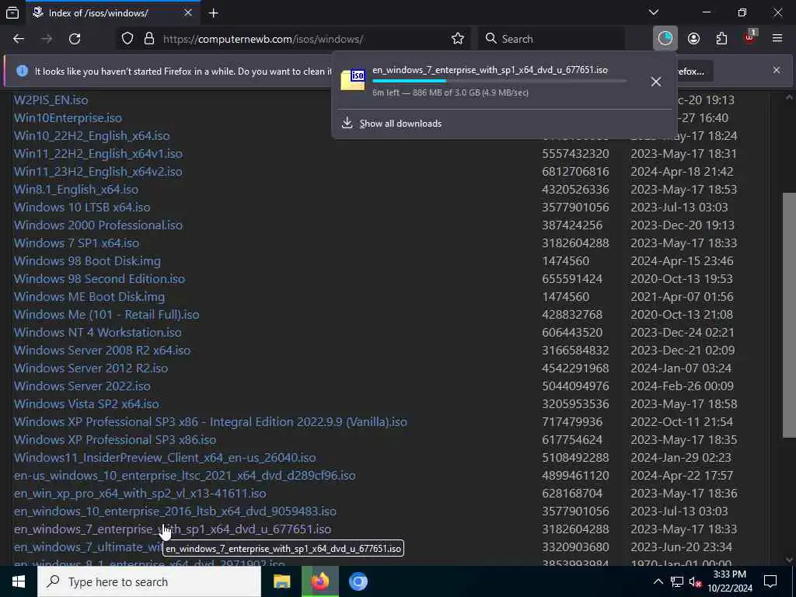Viewport: 796px width, 597px height.
Task: Click the page vertical scrollbar thumb
Action: click(x=788, y=315)
